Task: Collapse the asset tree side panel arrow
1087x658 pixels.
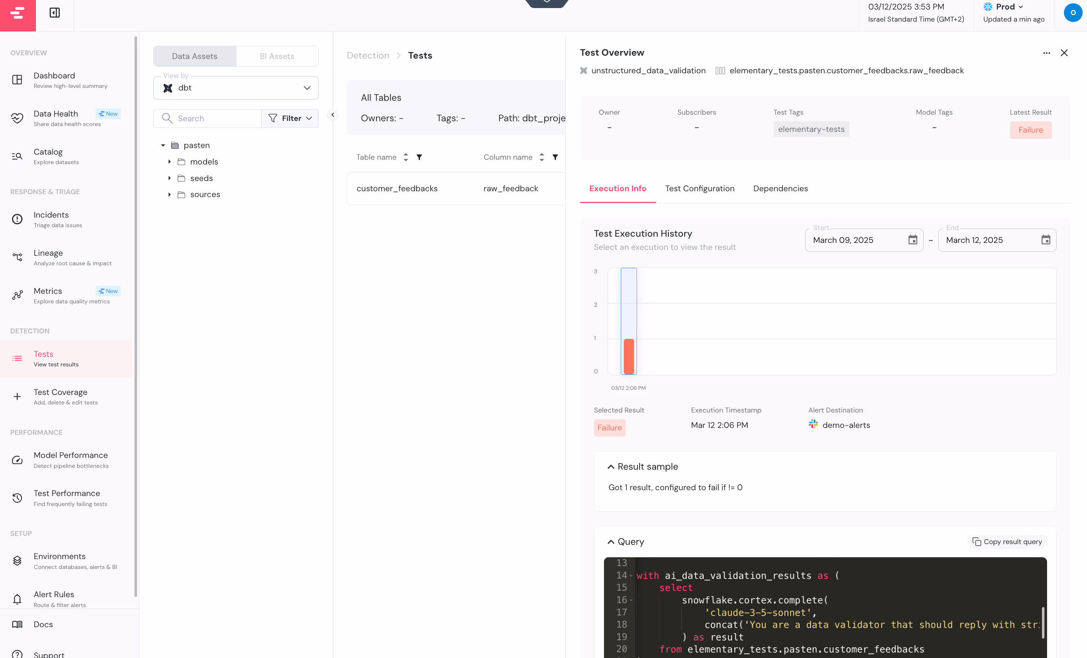Action: click(x=333, y=115)
